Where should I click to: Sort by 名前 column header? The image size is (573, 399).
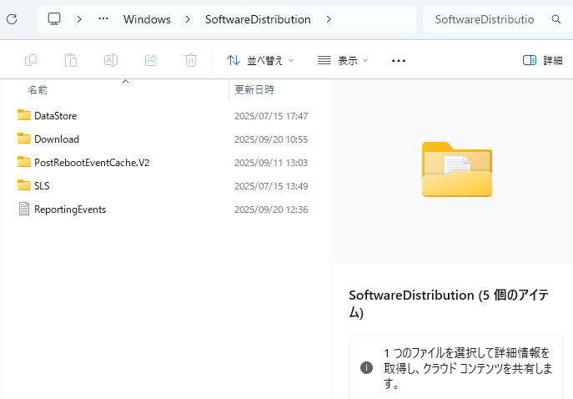[38, 89]
